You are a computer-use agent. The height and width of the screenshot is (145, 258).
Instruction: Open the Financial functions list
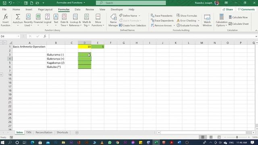coord(38,20)
